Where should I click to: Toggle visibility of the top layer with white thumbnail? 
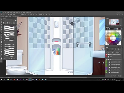pyautogui.click(x=106, y=55)
